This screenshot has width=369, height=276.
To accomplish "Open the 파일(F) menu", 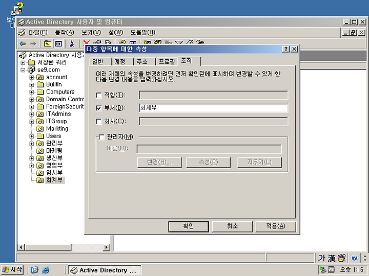I will point(38,32).
